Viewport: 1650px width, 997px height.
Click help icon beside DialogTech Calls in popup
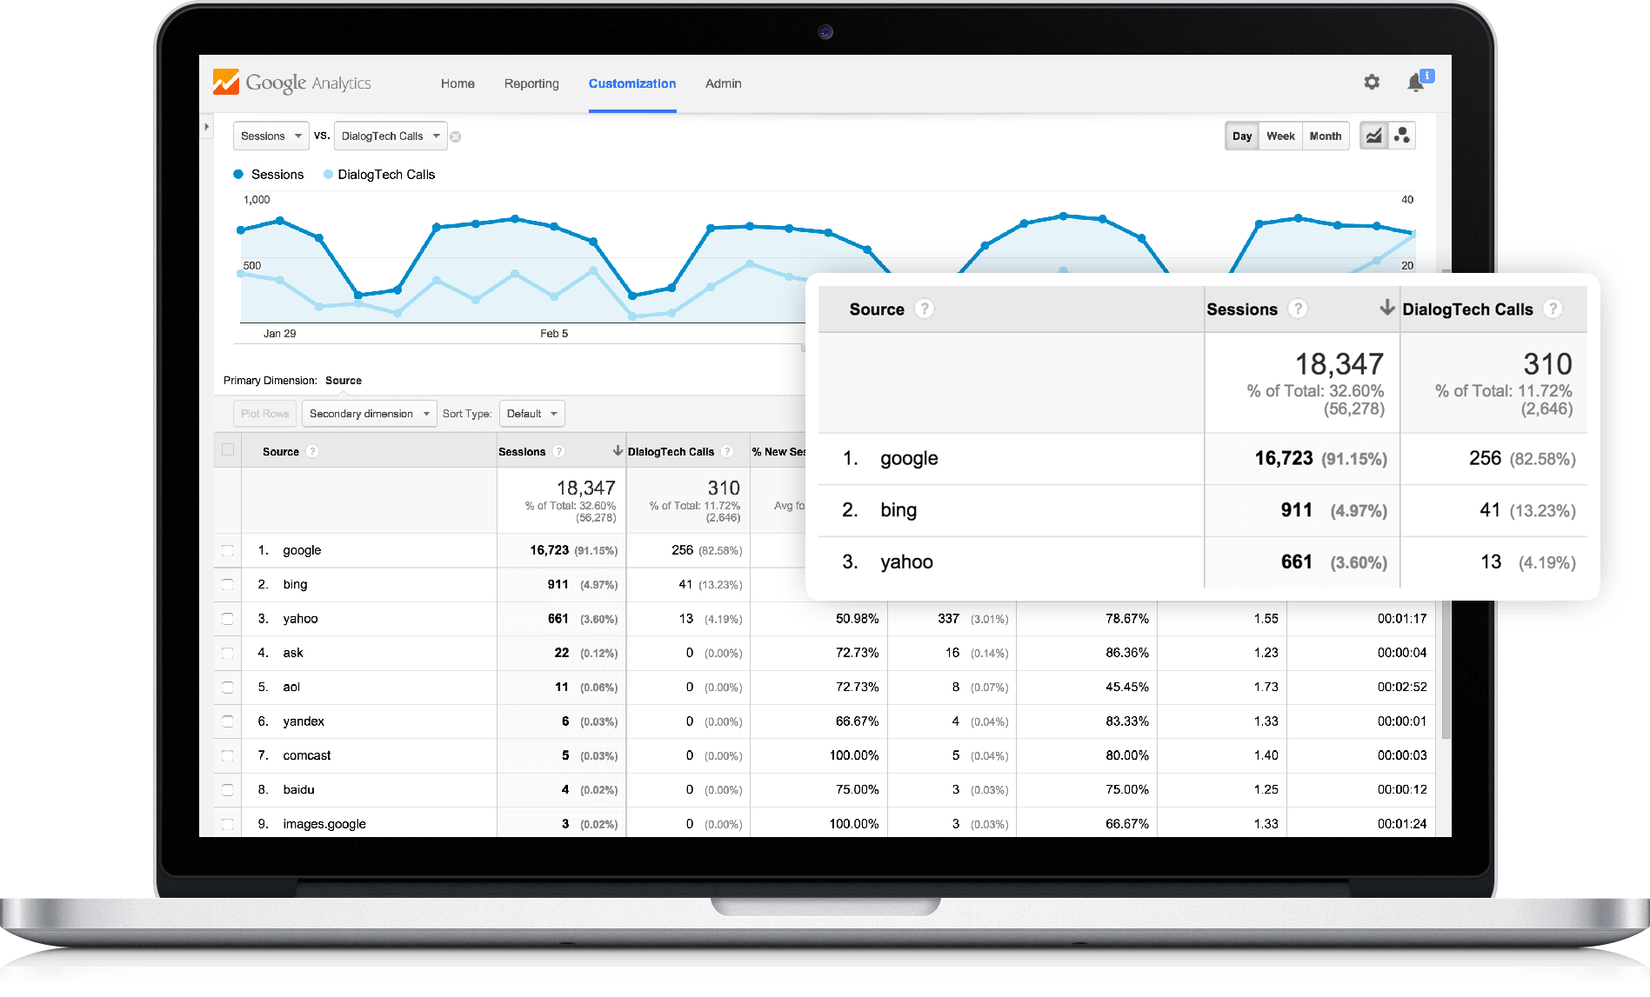pos(1553,309)
